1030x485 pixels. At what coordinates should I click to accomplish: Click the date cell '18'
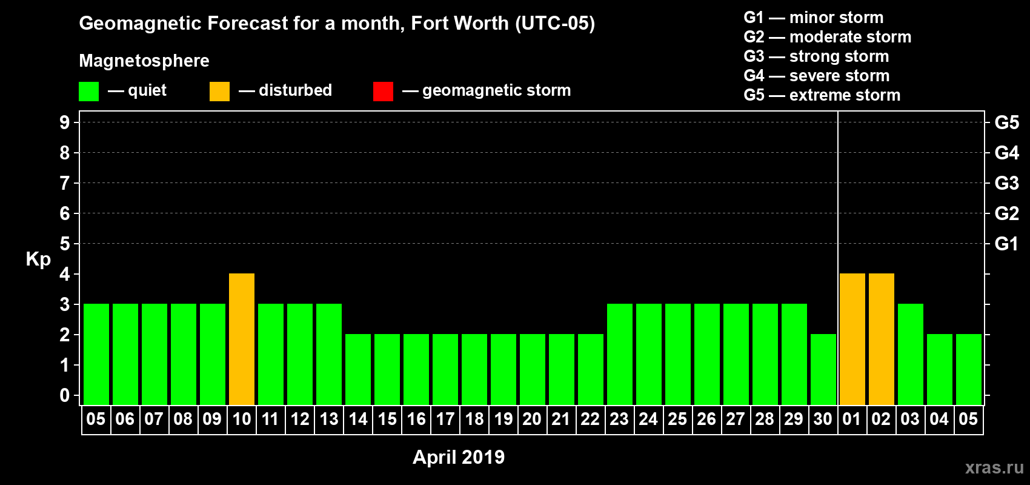click(x=474, y=420)
